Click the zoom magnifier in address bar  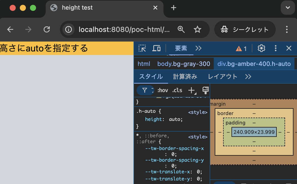[x=181, y=29]
